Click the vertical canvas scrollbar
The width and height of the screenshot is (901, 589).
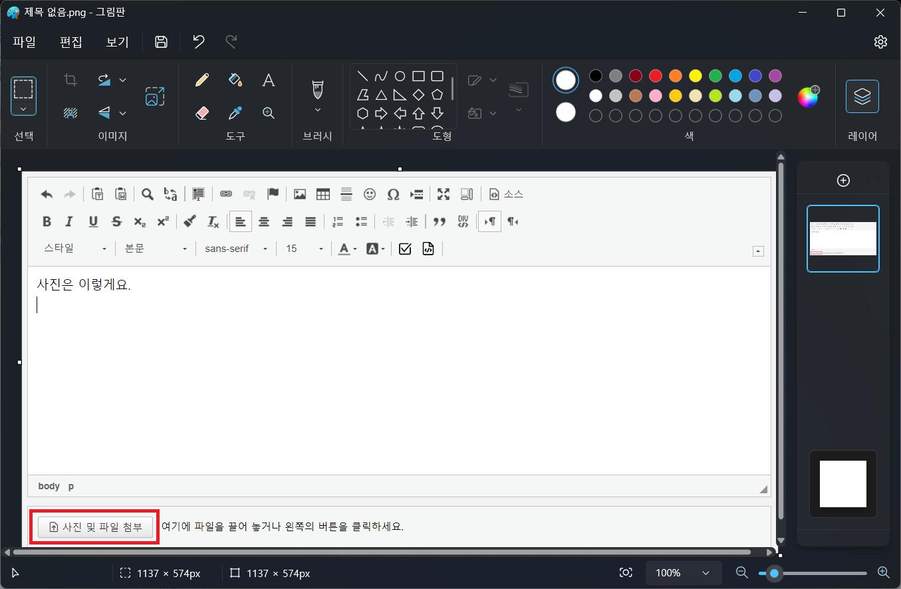781,340
